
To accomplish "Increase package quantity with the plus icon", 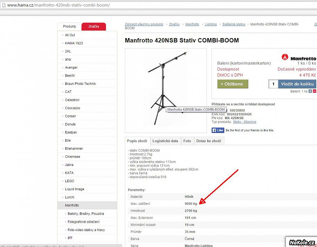I will click(x=310, y=91).
